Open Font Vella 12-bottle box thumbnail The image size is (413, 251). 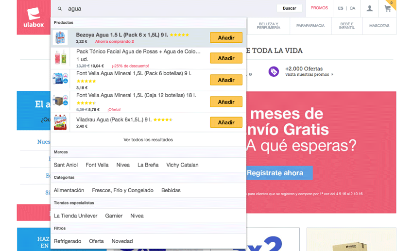coord(60,100)
